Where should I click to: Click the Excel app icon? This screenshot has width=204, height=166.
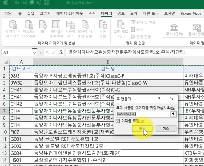pos(6,3)
